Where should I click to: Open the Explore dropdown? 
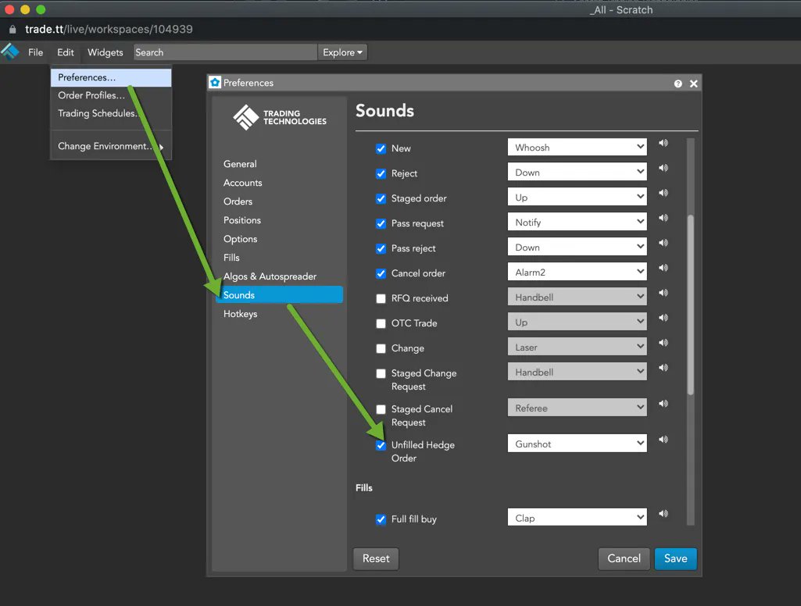coord(342,52)
